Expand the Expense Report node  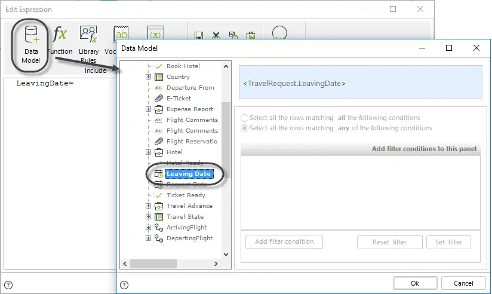point(148,109)
